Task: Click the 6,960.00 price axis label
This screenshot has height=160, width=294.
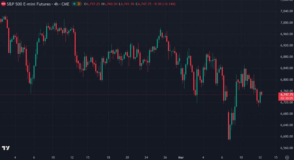Action: coord(287,34)
